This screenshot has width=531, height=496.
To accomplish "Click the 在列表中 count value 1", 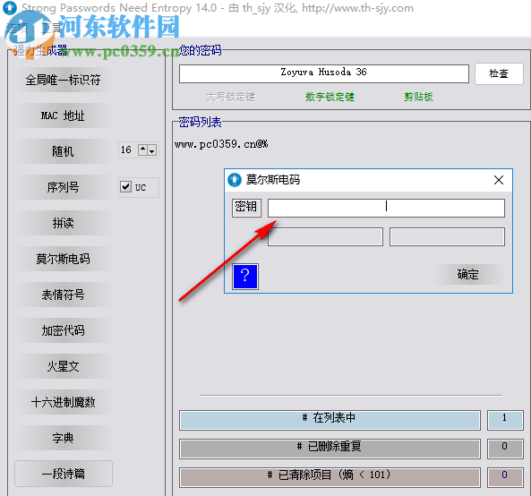I will pyautogui.click(x=505, y=420).
